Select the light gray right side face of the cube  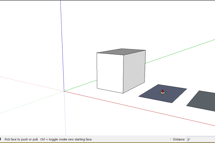[x=134, y=71]
